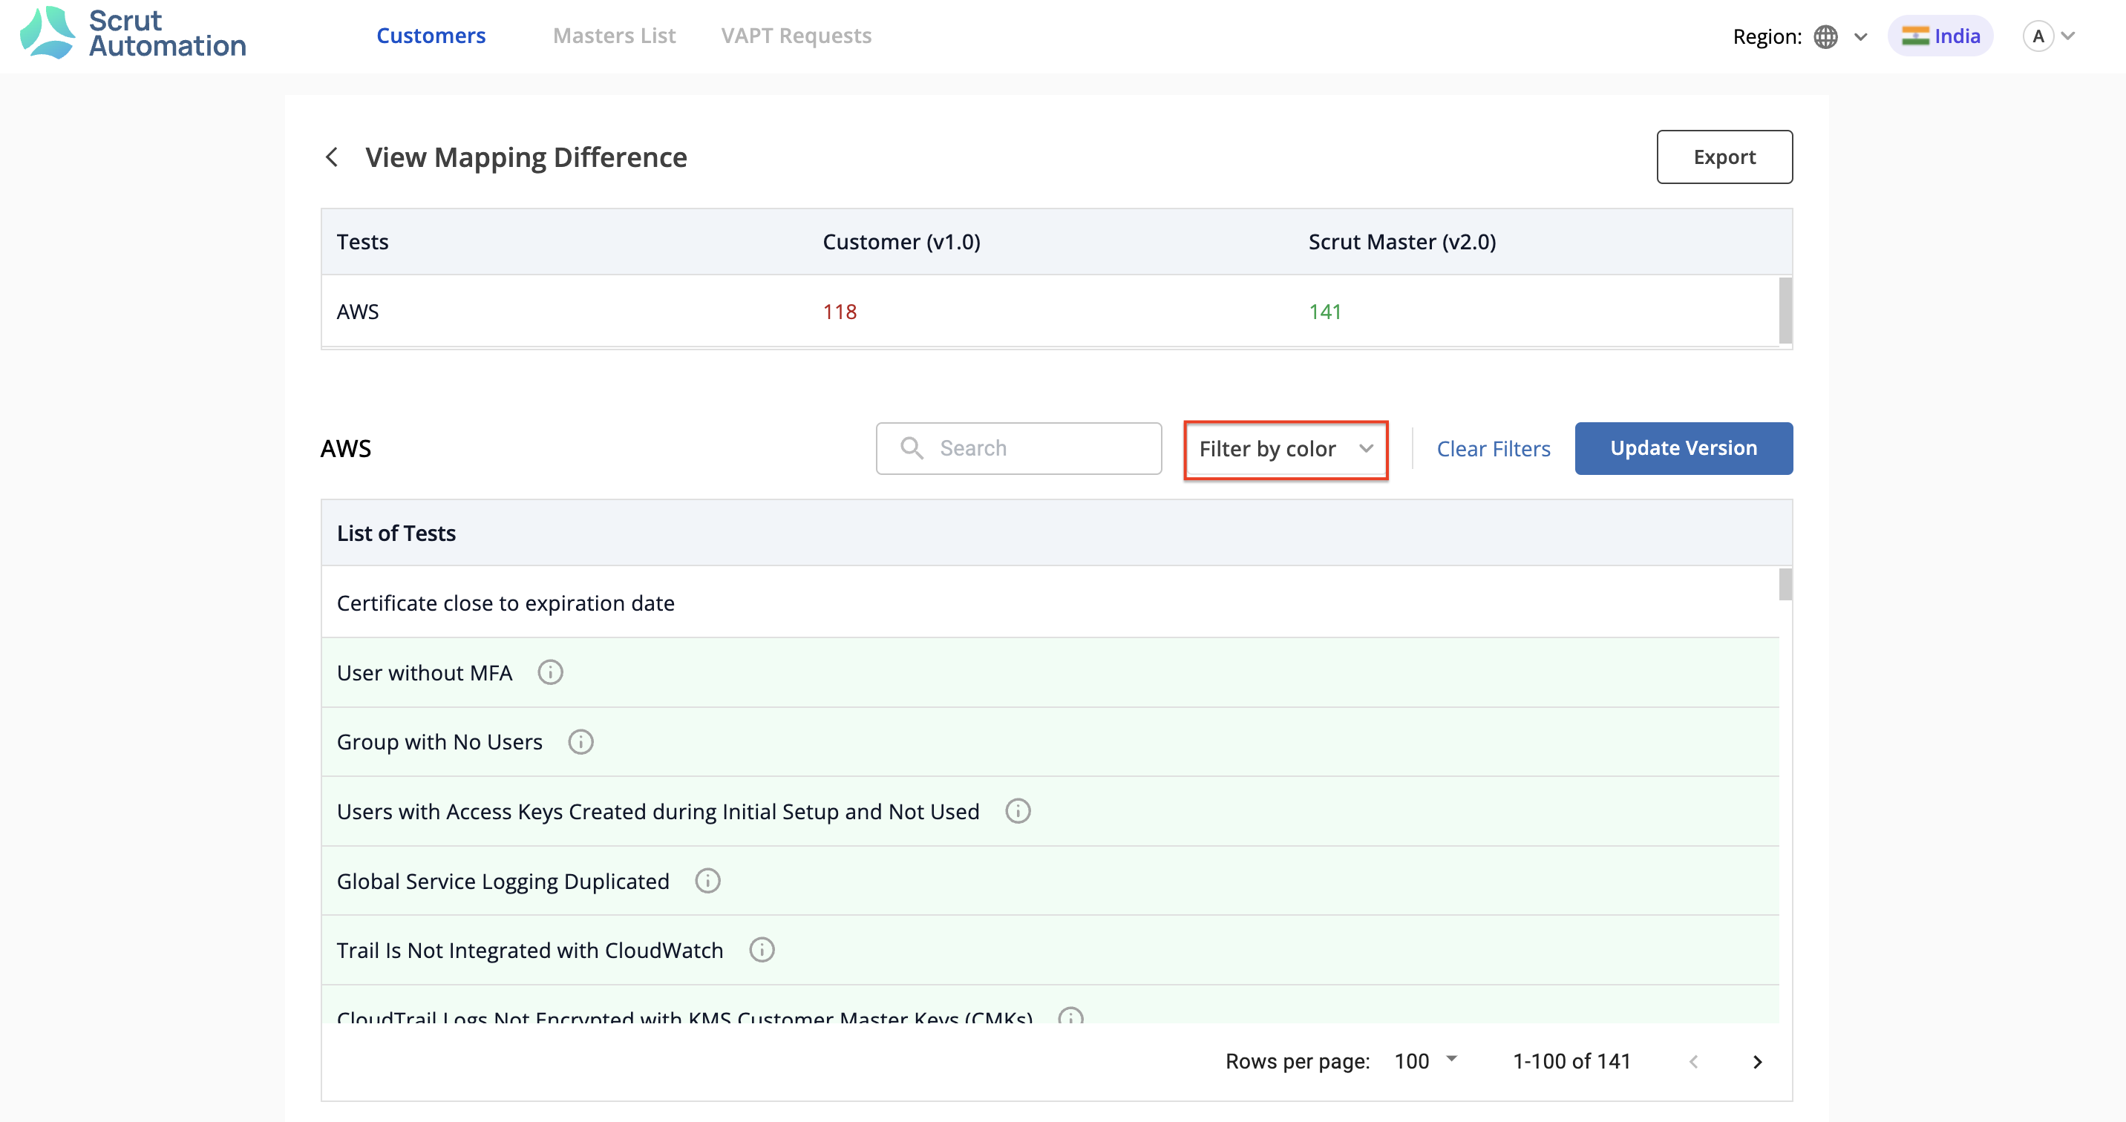Expand the account menu chevron
The width and height of the screenshot is (2126, 1122).
[2068, 36]
